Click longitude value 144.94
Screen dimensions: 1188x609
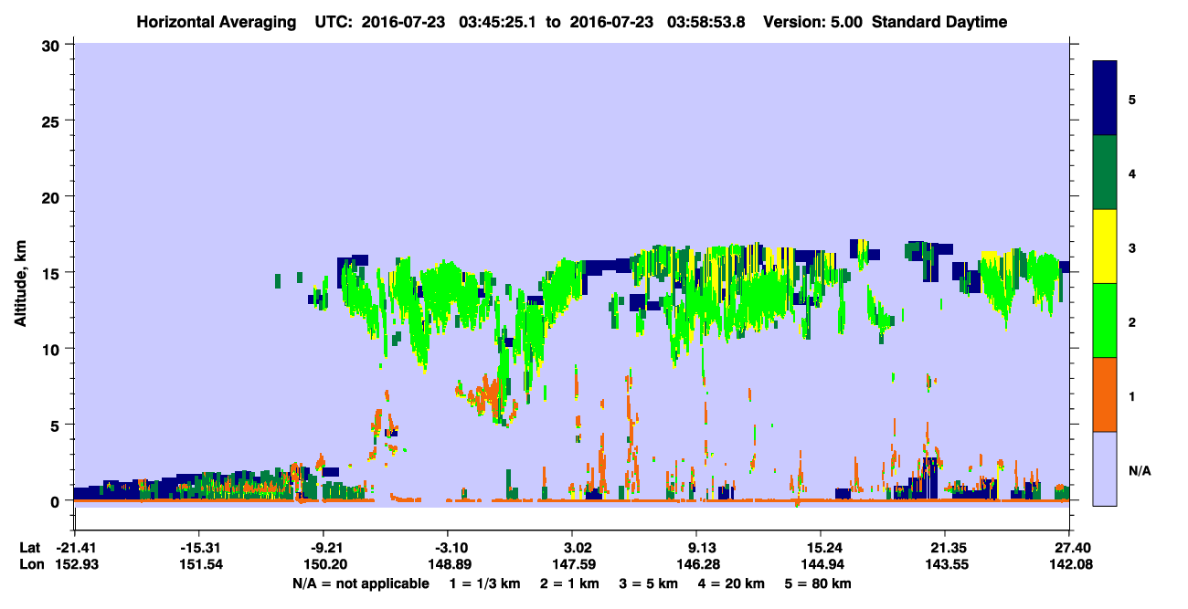click(x=822, y=564)
